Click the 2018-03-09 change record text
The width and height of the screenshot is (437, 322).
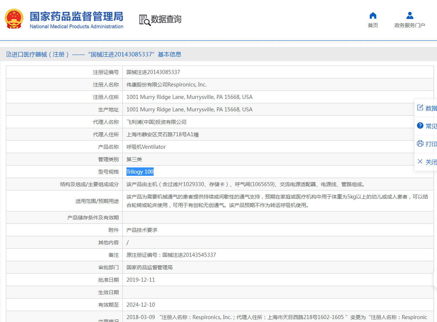coord(277,317)
